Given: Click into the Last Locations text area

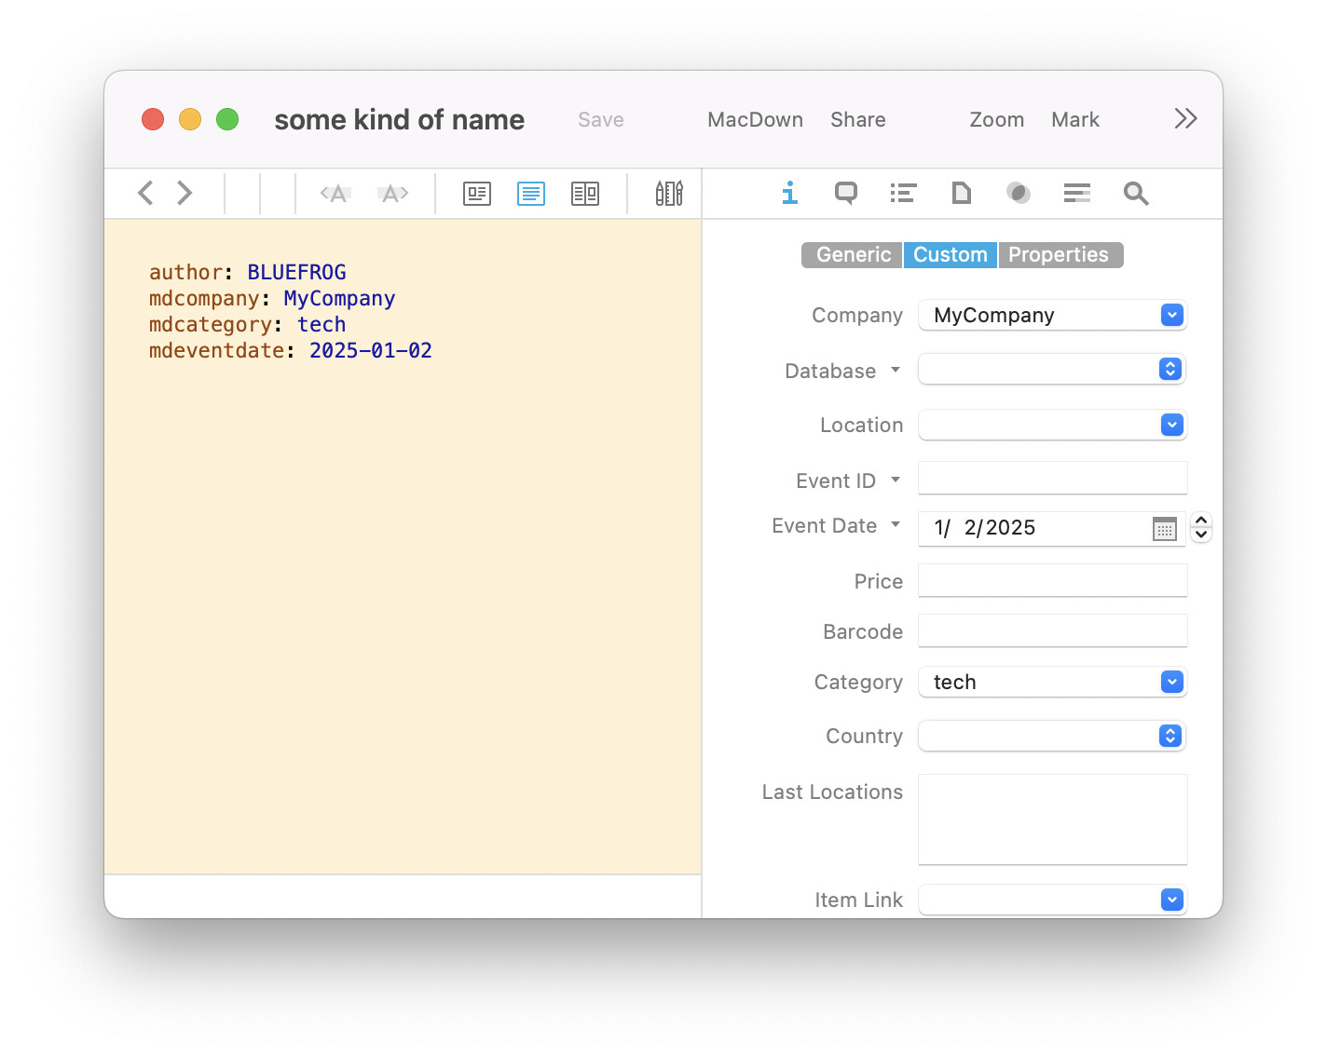Looking at the screenshot, I should tap(1053, 819).
